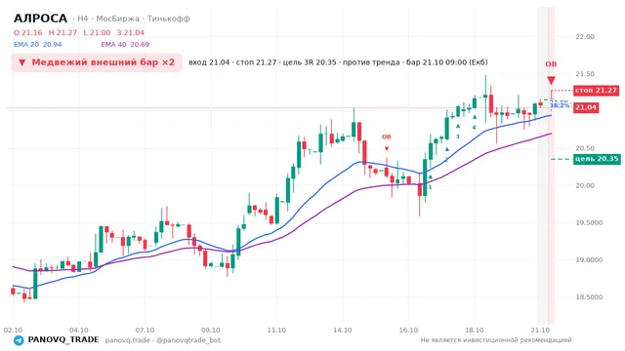The height and width of the screenshot is (351, 625).
Task: Click the 'panovq.trade · @panovqtrade_bot' link text
Action: 163,340
